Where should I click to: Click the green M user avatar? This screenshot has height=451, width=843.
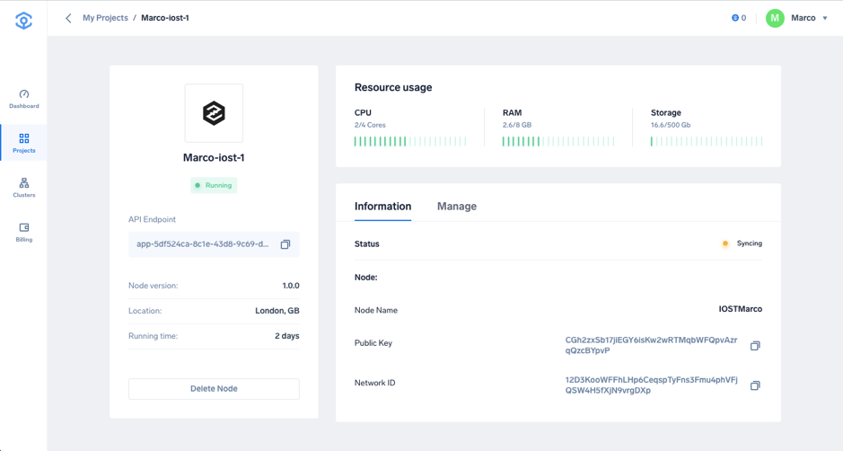(775, 18)
